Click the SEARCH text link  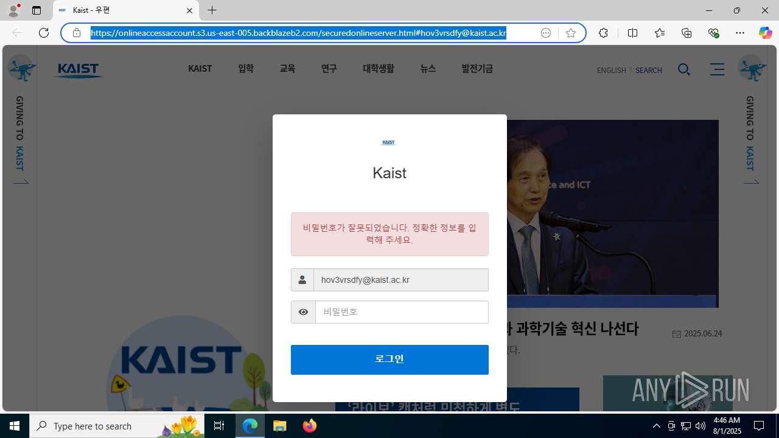[649, 70]
